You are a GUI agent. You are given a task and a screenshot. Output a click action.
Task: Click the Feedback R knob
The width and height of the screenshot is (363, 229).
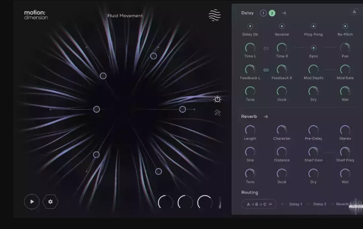pos(282,69)
